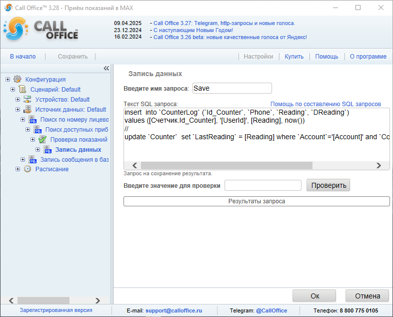Click SQL icon of Запись сообщения node
The image size is (393, 317).
(x=32, y=159)
